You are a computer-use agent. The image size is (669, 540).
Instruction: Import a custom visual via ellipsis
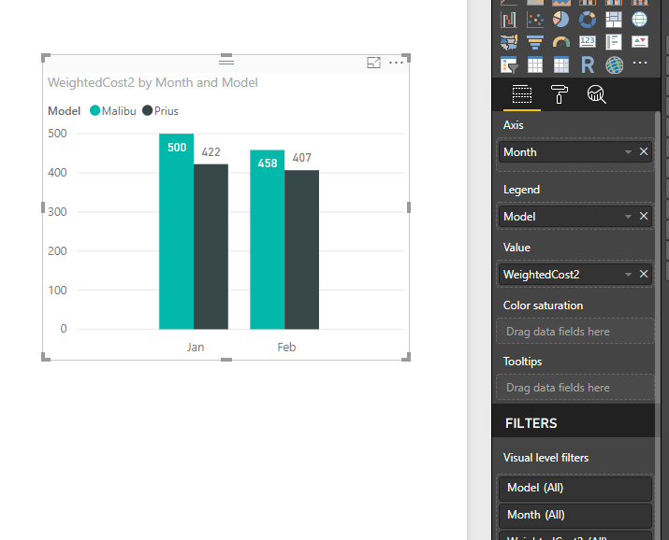pos(640,63)
